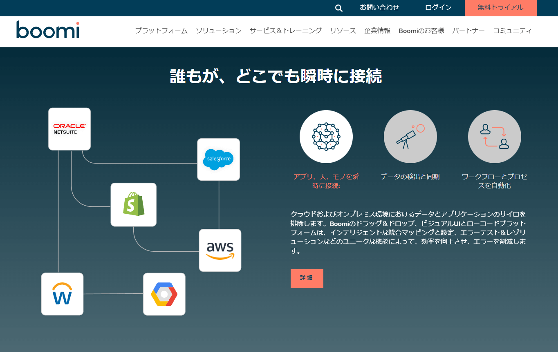Image resolution: width=558 pixels, height=352 pixels.
Task: Select the Oracle NetSuite logo tile
Action: click(69, 129)
